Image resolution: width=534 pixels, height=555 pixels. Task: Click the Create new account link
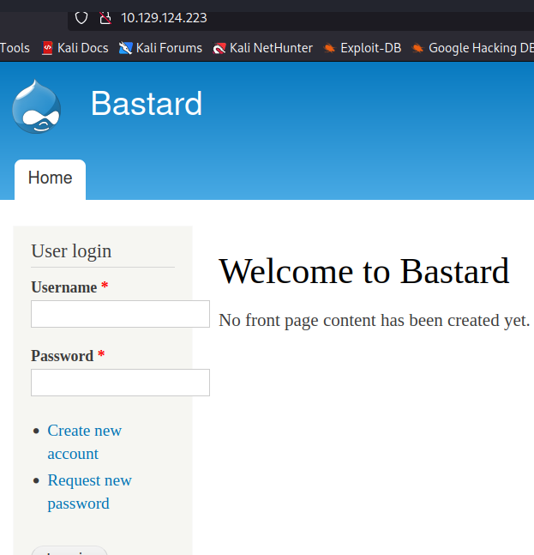pyautogui.click(x=85, y=442)
